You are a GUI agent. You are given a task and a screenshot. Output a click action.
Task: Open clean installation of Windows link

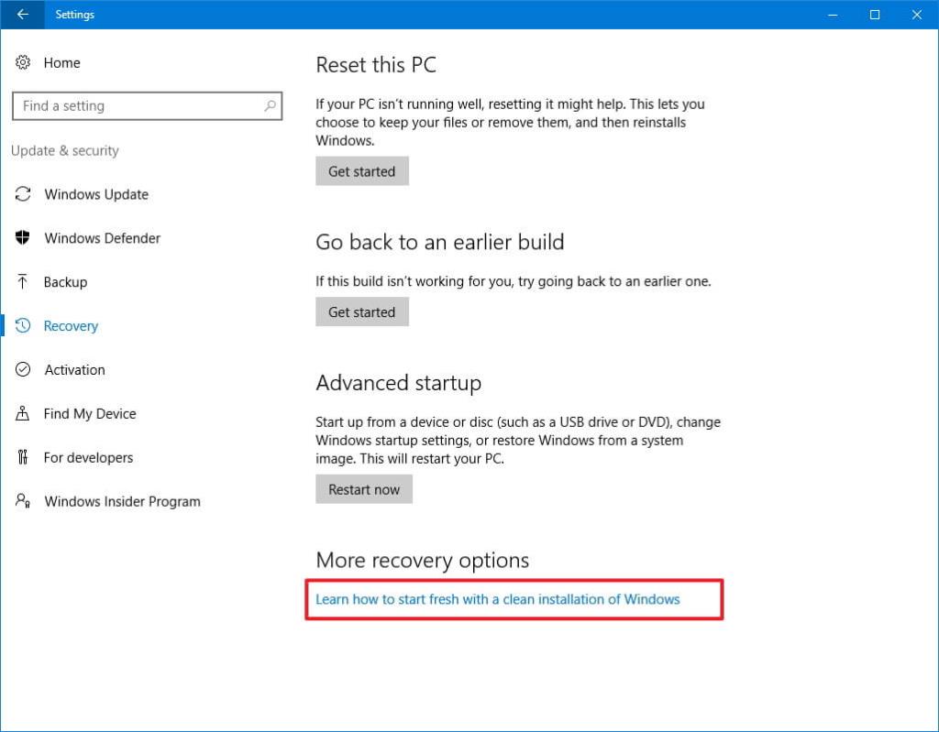point(498,599)
